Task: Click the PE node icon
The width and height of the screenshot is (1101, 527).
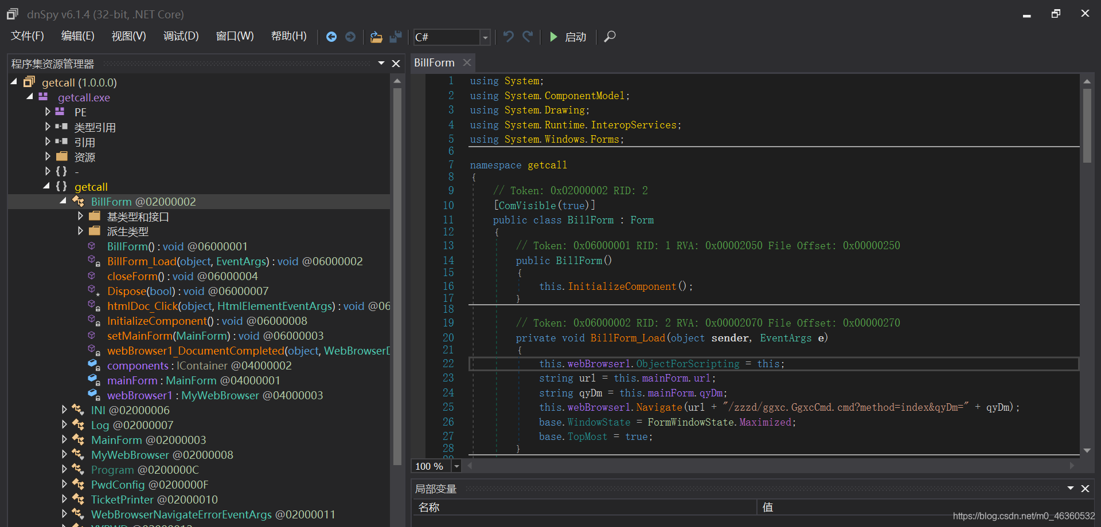Action: [x=60, y=112]
